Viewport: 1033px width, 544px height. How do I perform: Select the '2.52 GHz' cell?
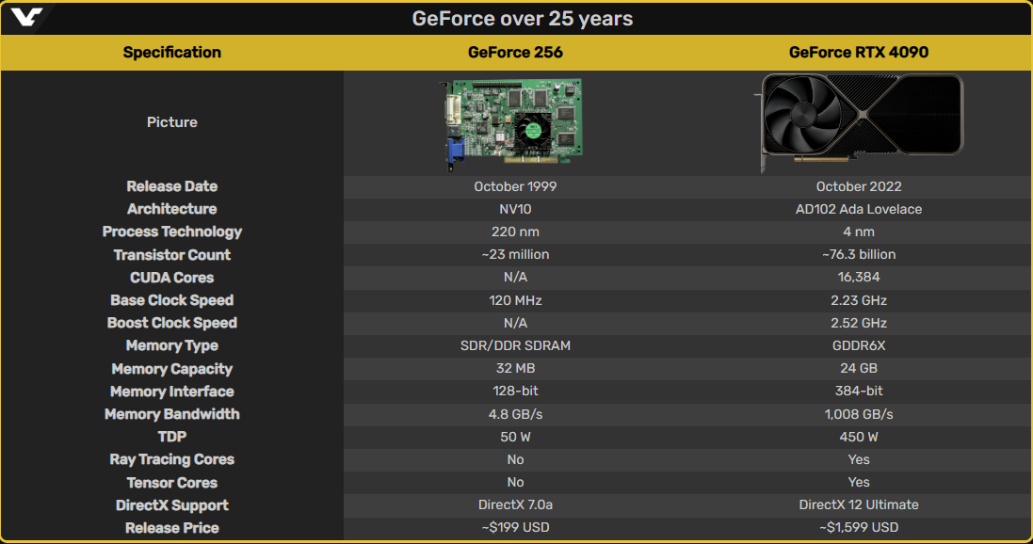point(859,324)
